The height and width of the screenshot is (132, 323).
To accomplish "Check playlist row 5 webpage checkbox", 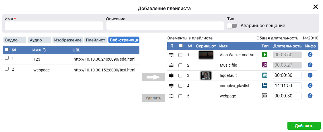I will 180,96.
